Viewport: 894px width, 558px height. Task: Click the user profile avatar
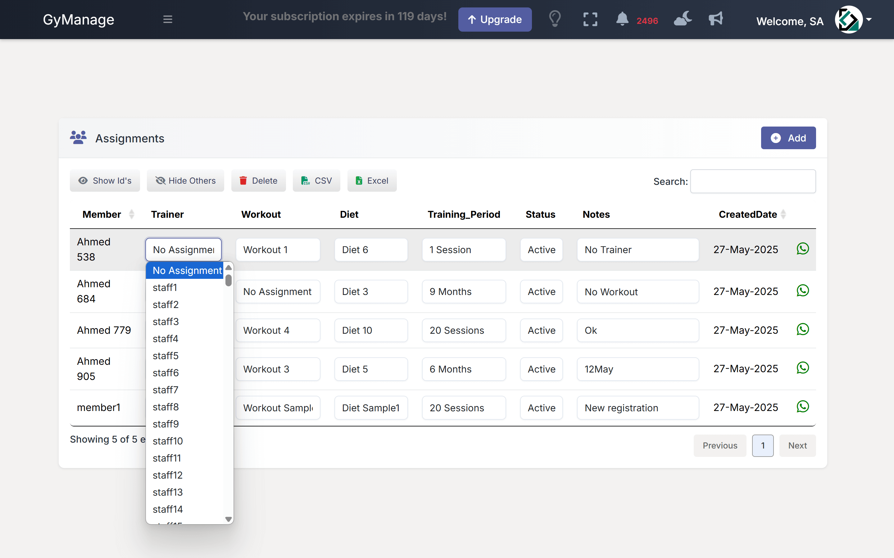(x=849, y=19)
